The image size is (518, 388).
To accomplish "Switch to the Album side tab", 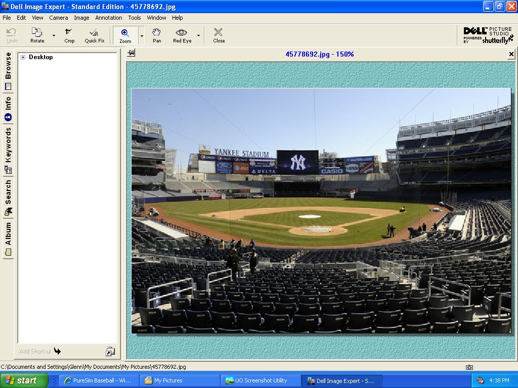I will tap(8, 239).
